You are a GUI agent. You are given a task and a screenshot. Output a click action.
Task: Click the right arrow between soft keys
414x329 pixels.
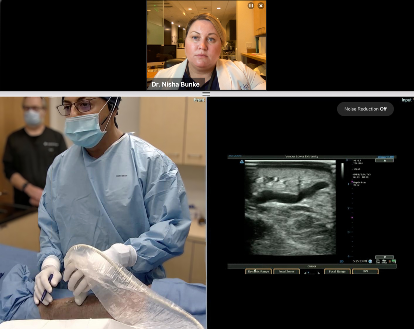coord(318,273)
